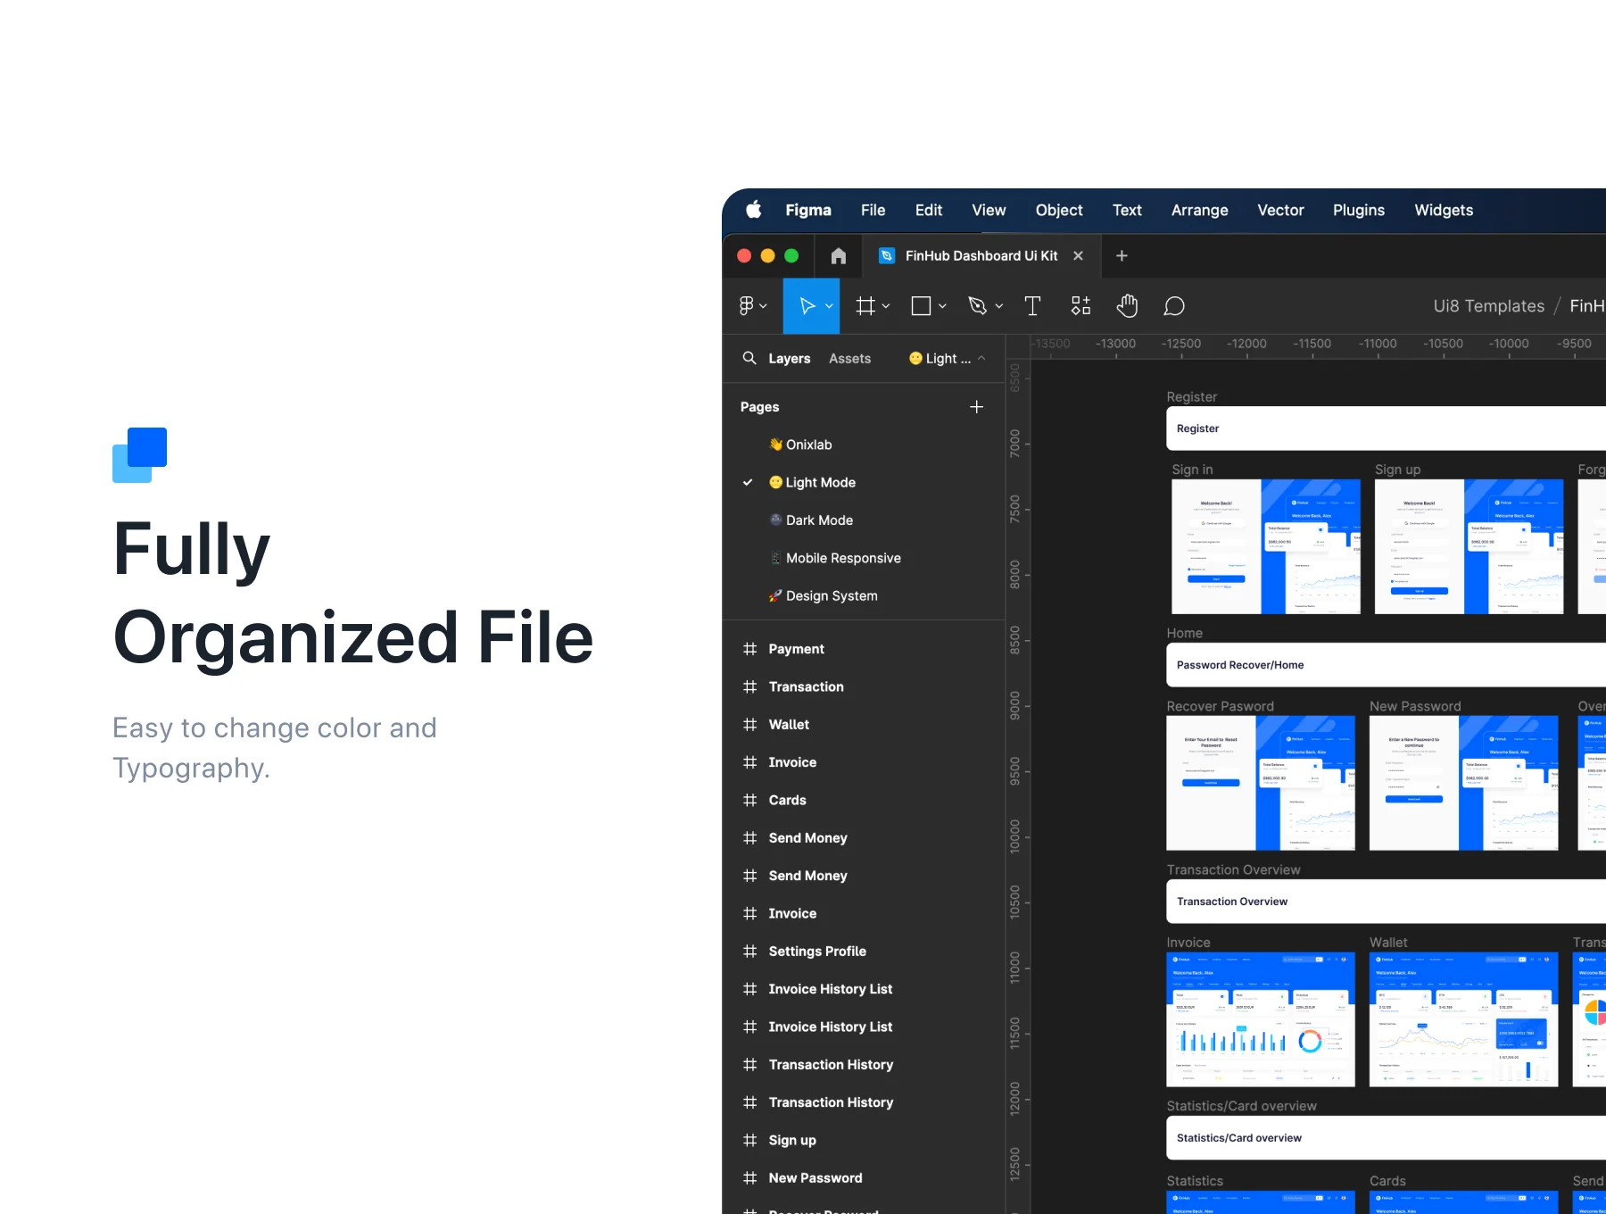Click the "Password Recover/Home" section title
The width and height of the screenshot is (1606, 1214).
pyautogui.click(x=1240, y=665)
